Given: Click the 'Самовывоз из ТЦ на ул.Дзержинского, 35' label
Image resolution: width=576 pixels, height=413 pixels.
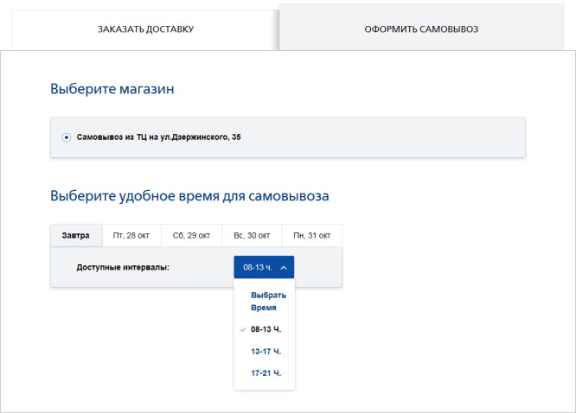Looking at the screenshot, I should [x=158, y=137].
